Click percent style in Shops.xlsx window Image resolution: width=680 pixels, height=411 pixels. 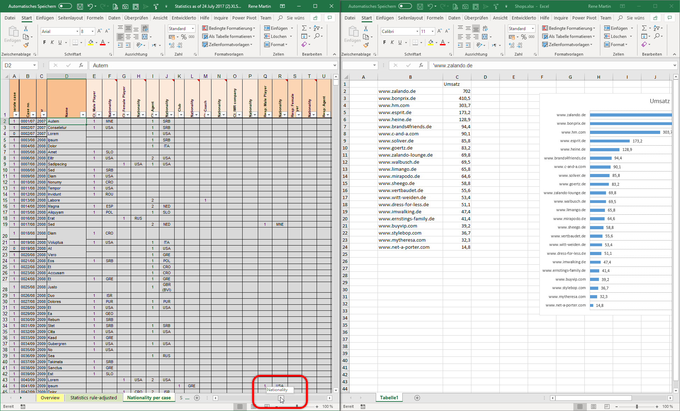point(523,37)
